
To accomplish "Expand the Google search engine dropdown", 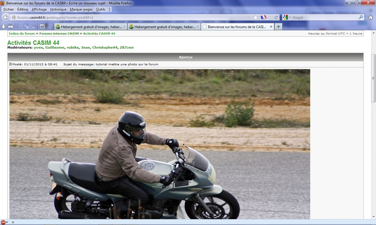I will 289,18.
